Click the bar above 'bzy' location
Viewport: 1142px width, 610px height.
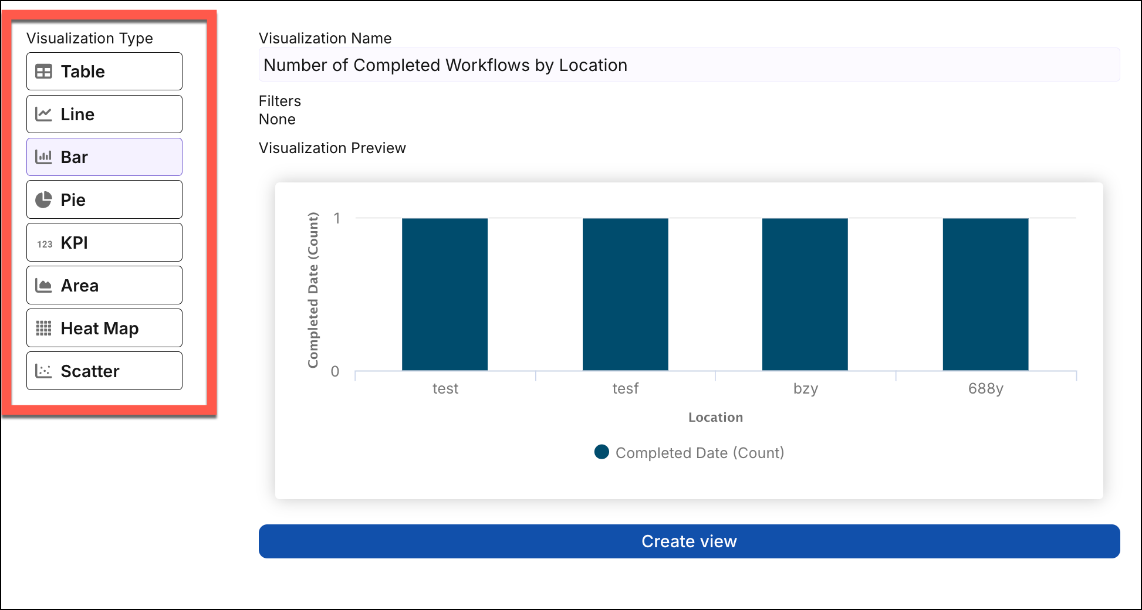tap(805, 294)
